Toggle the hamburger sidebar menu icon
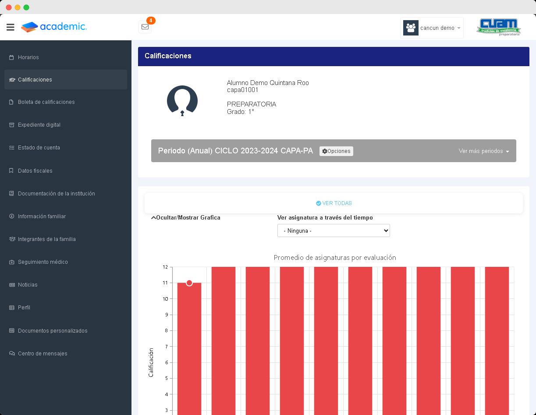Image resolution: width=536 pixels, height=415 pixels. tap(11, 27)
